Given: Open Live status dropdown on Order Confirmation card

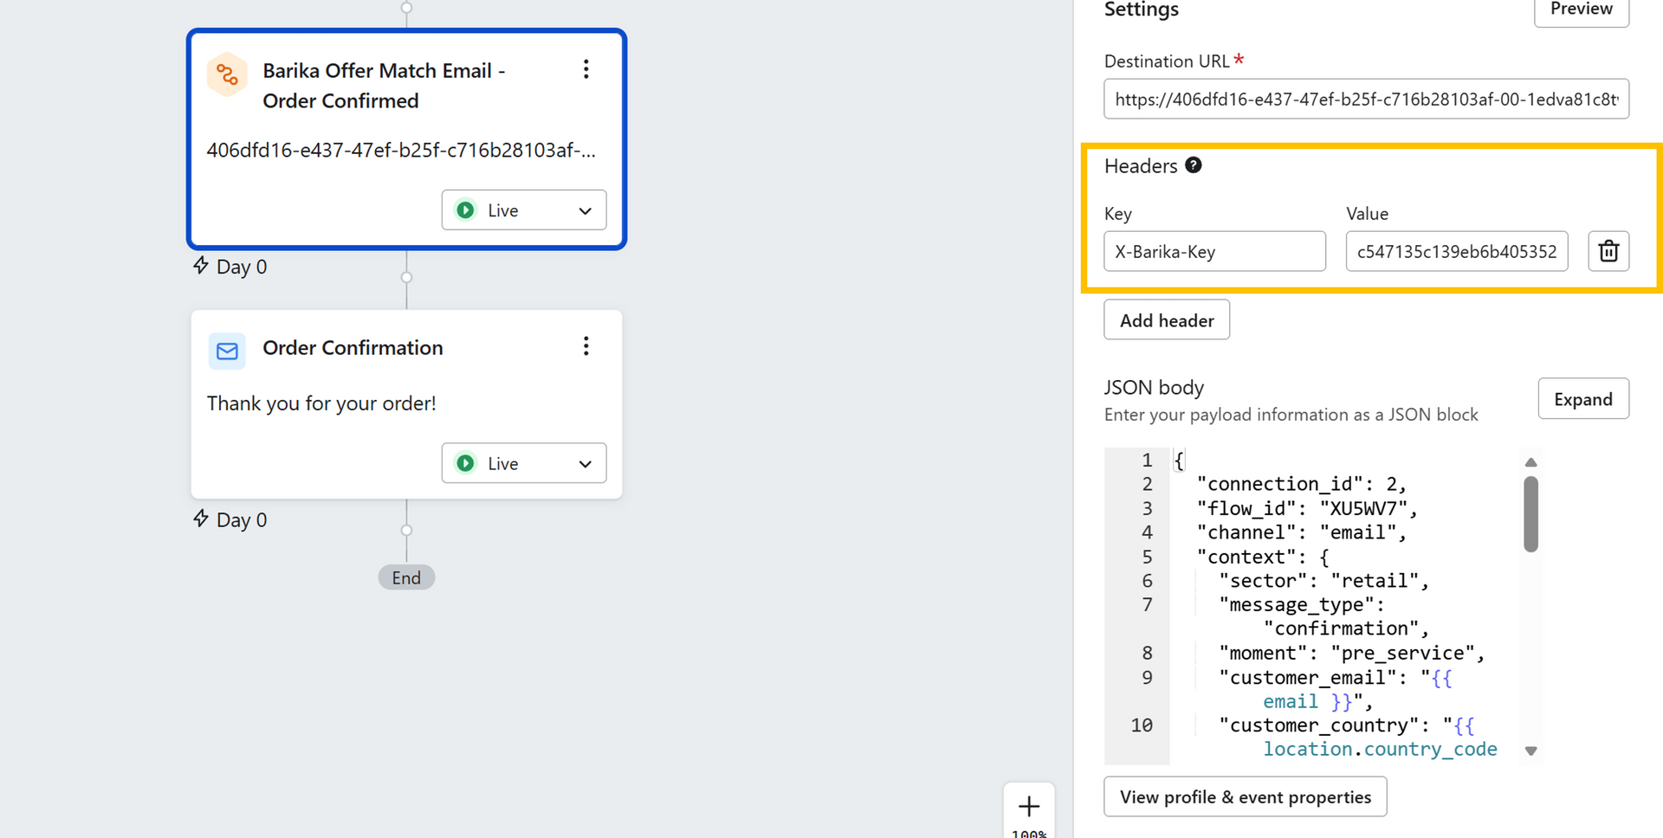Looking at the screenshot, I should coord(524,463).
